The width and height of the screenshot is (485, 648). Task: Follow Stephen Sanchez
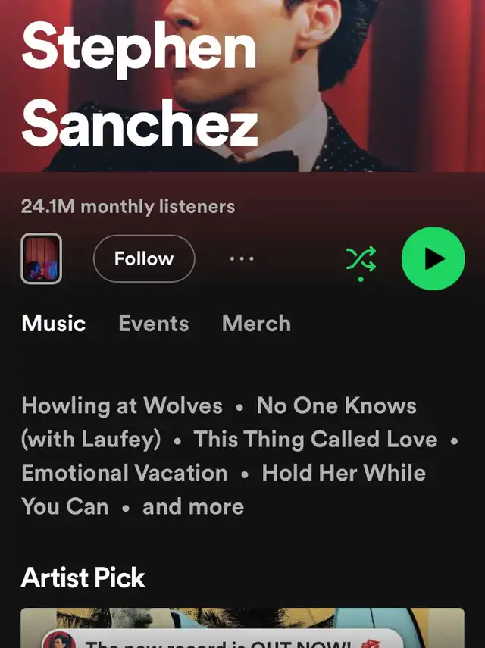tap(144, 258)
